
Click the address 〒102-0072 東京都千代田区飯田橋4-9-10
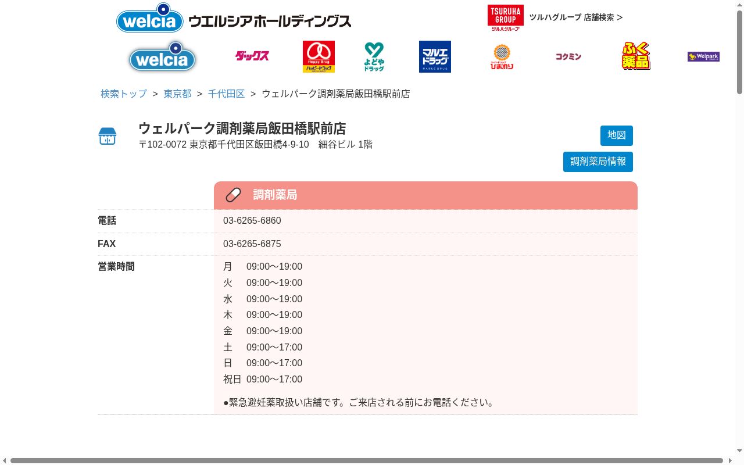tap(224, 144)
